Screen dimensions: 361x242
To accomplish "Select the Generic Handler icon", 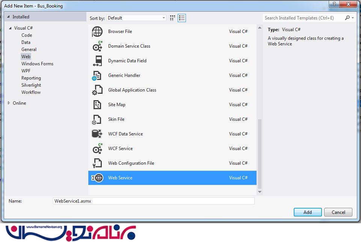I will [97, 76].
